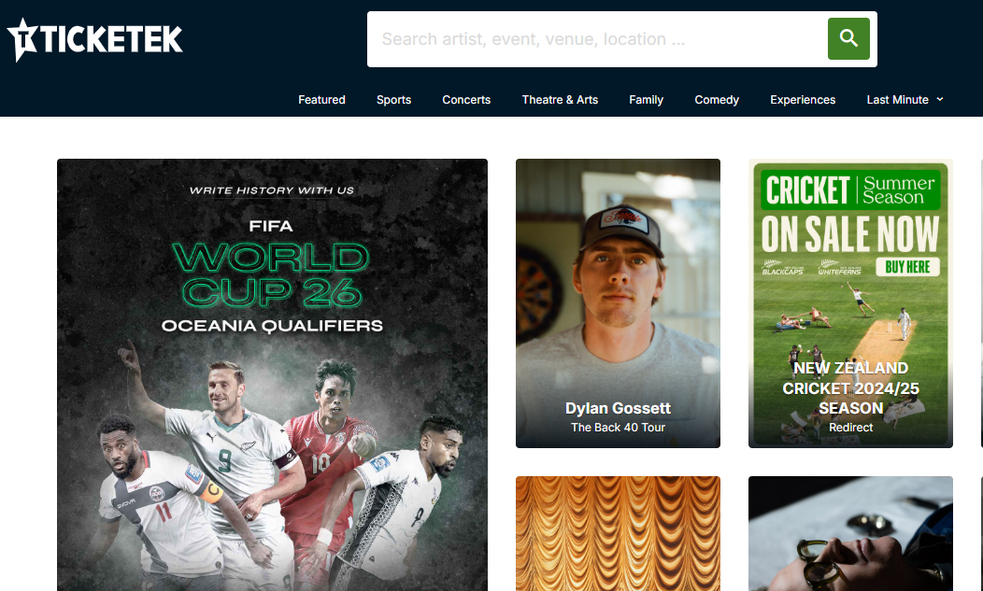Open the Family category
Image resolution: width=983 pixels, height=591 pixels.
(647, 100)
